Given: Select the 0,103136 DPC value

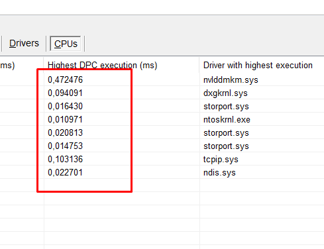Looking at the screenshot, I should (65, 159).
